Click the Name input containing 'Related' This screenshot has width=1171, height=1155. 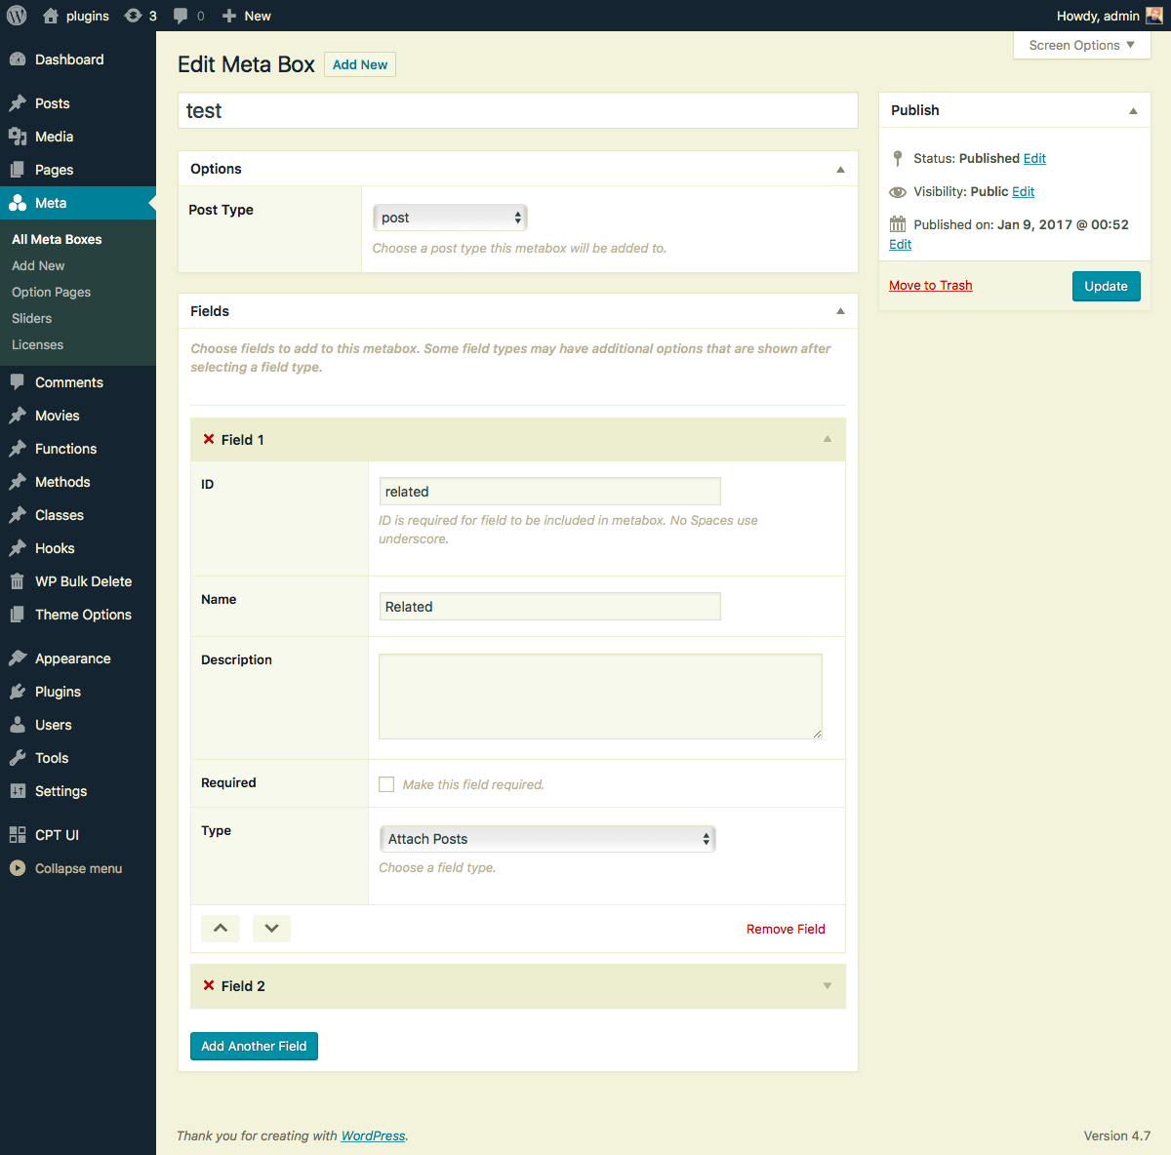549,606
